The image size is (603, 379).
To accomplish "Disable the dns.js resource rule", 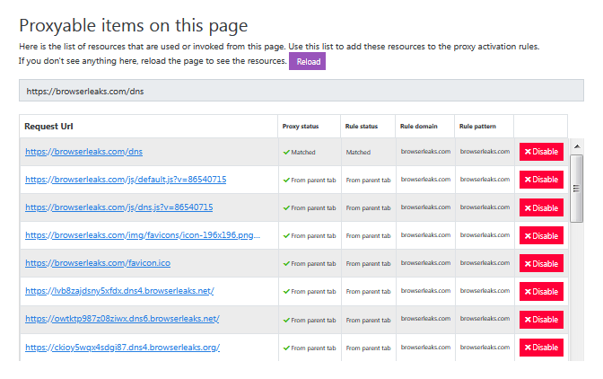I will coord(541,207).
